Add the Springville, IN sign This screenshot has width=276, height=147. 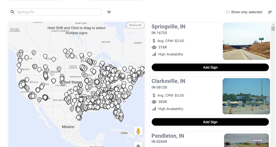coord(210,67)
